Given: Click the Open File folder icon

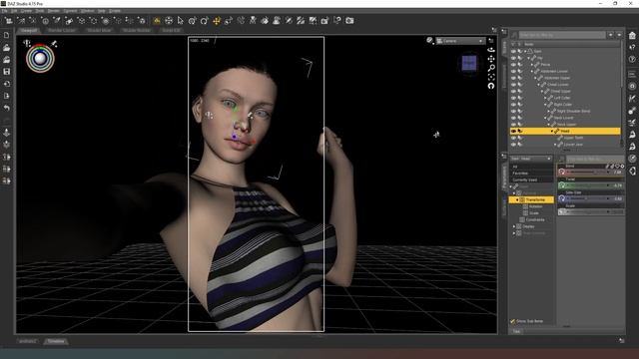Looking at the screenshot, I should point(7,48).
